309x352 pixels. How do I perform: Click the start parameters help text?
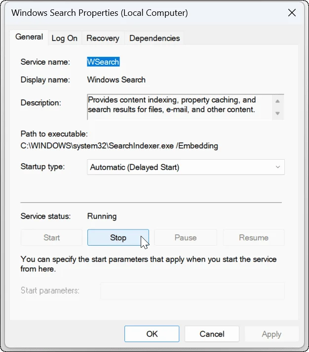(149, 264)
